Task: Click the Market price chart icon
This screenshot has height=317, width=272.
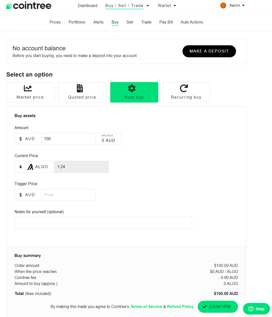Action: [28, 88]
